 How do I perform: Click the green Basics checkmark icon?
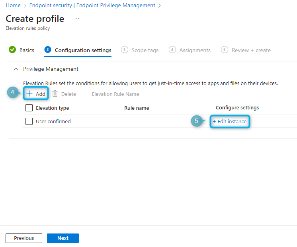pyautogui.click(x=12, y=50)
